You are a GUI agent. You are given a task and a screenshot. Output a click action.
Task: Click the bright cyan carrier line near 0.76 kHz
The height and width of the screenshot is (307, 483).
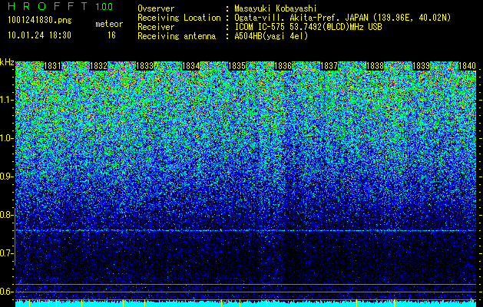(246, 230)
